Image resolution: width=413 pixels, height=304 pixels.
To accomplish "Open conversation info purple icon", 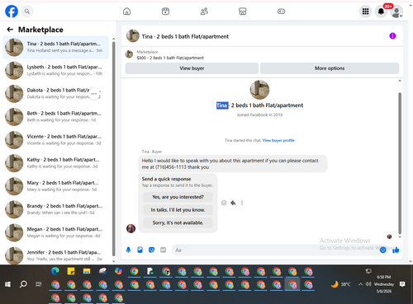I will 392,36.
